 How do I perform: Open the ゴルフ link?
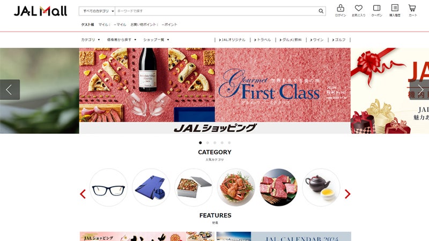(x=339, y=40)
